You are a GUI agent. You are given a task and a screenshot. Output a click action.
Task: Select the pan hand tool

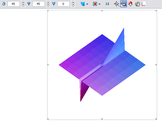[137, 4]
